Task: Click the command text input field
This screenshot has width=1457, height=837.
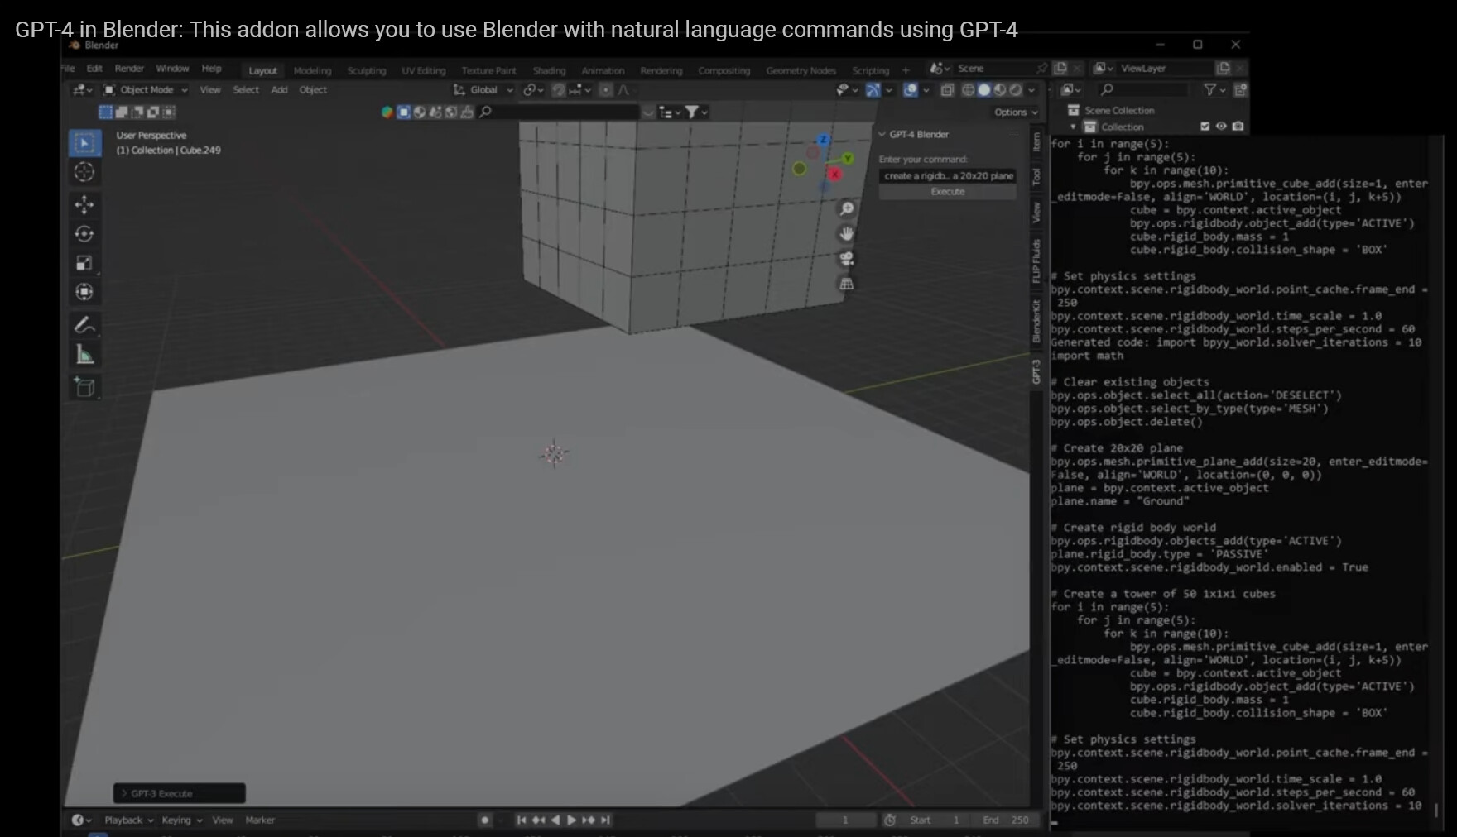Action: click(947, 175)
